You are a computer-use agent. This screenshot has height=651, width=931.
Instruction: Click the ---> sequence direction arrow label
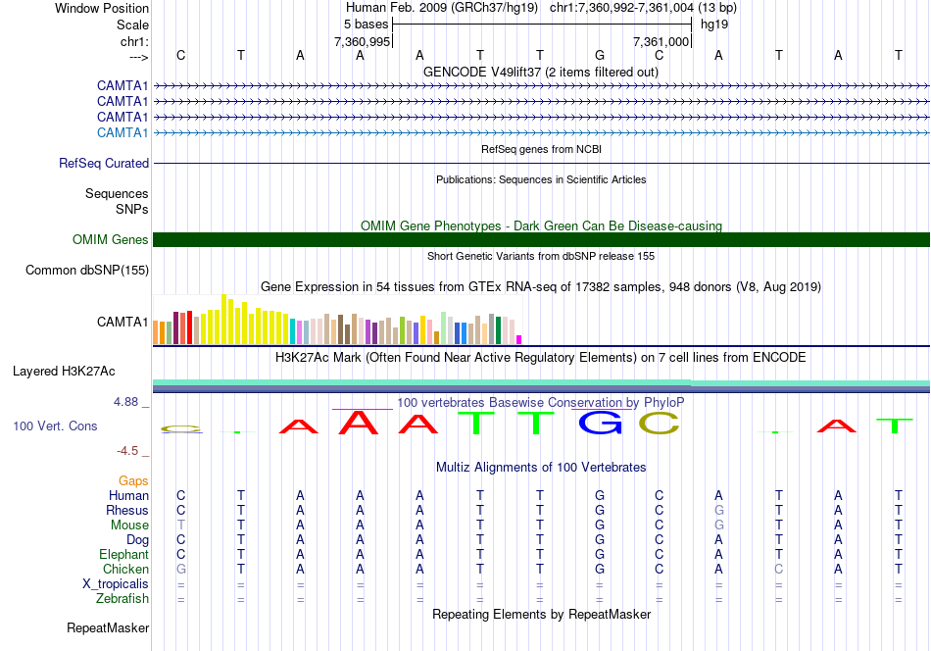click(139, 57)
